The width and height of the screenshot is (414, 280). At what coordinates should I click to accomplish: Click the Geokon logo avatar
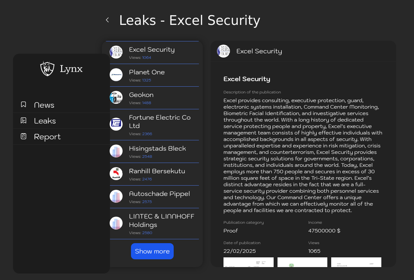point(116,97)
